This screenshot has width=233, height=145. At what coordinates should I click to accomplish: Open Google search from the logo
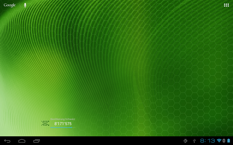point(10,5)
